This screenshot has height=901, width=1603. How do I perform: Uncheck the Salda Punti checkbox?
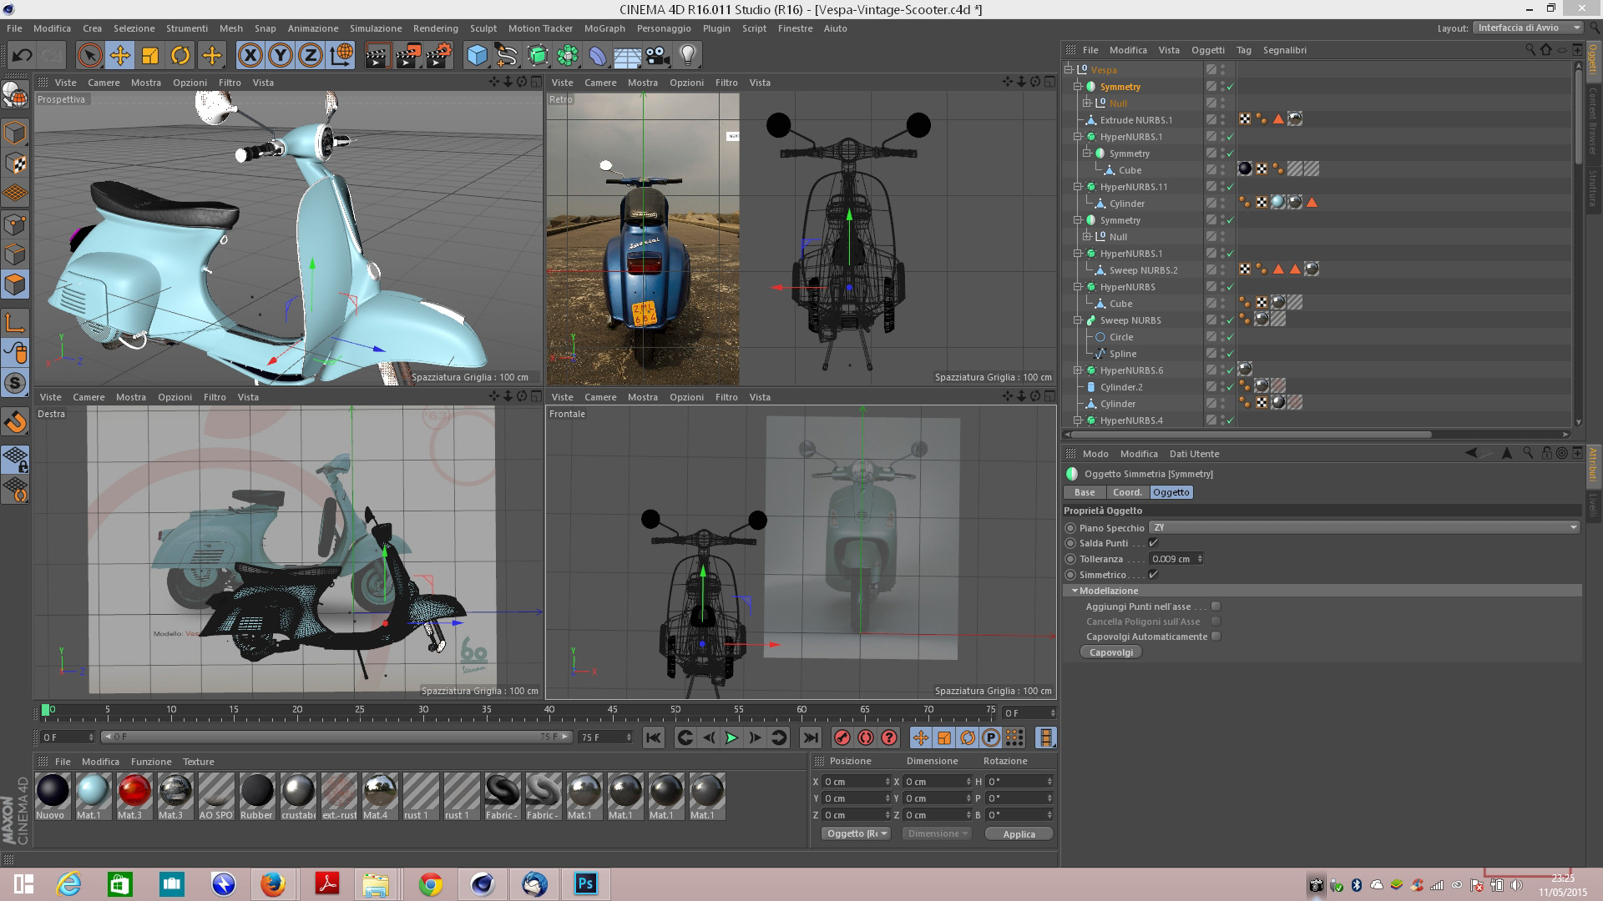pos(1153,543)
